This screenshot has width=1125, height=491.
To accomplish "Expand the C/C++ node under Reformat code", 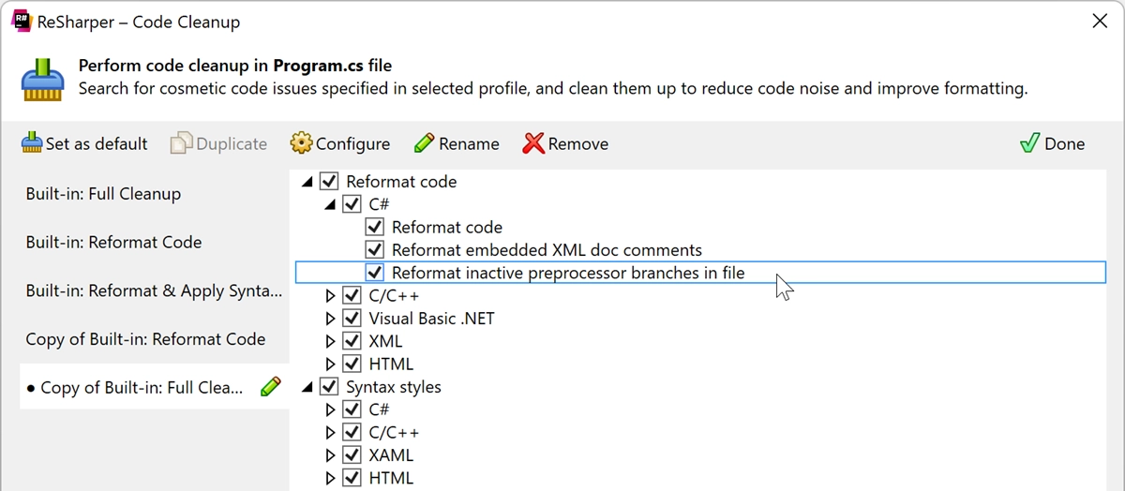I will 330,295.
